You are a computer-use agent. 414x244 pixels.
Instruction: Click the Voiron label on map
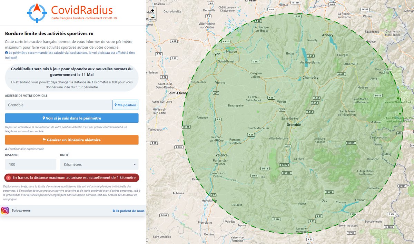(282, 102)
